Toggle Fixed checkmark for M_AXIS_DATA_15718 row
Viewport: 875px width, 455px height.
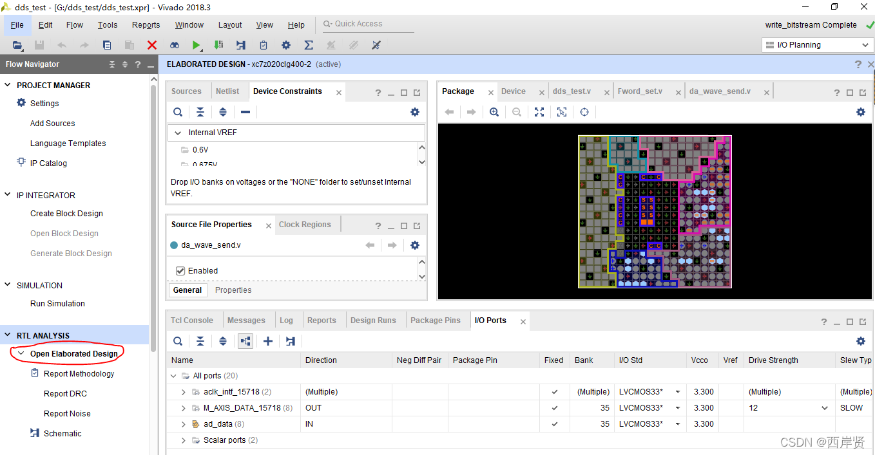click(x=554, y=408)
